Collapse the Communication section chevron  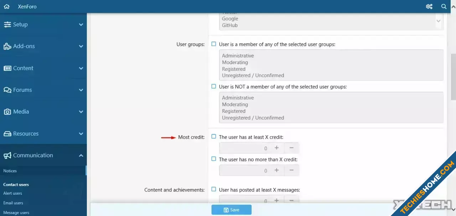coord(81,156)
